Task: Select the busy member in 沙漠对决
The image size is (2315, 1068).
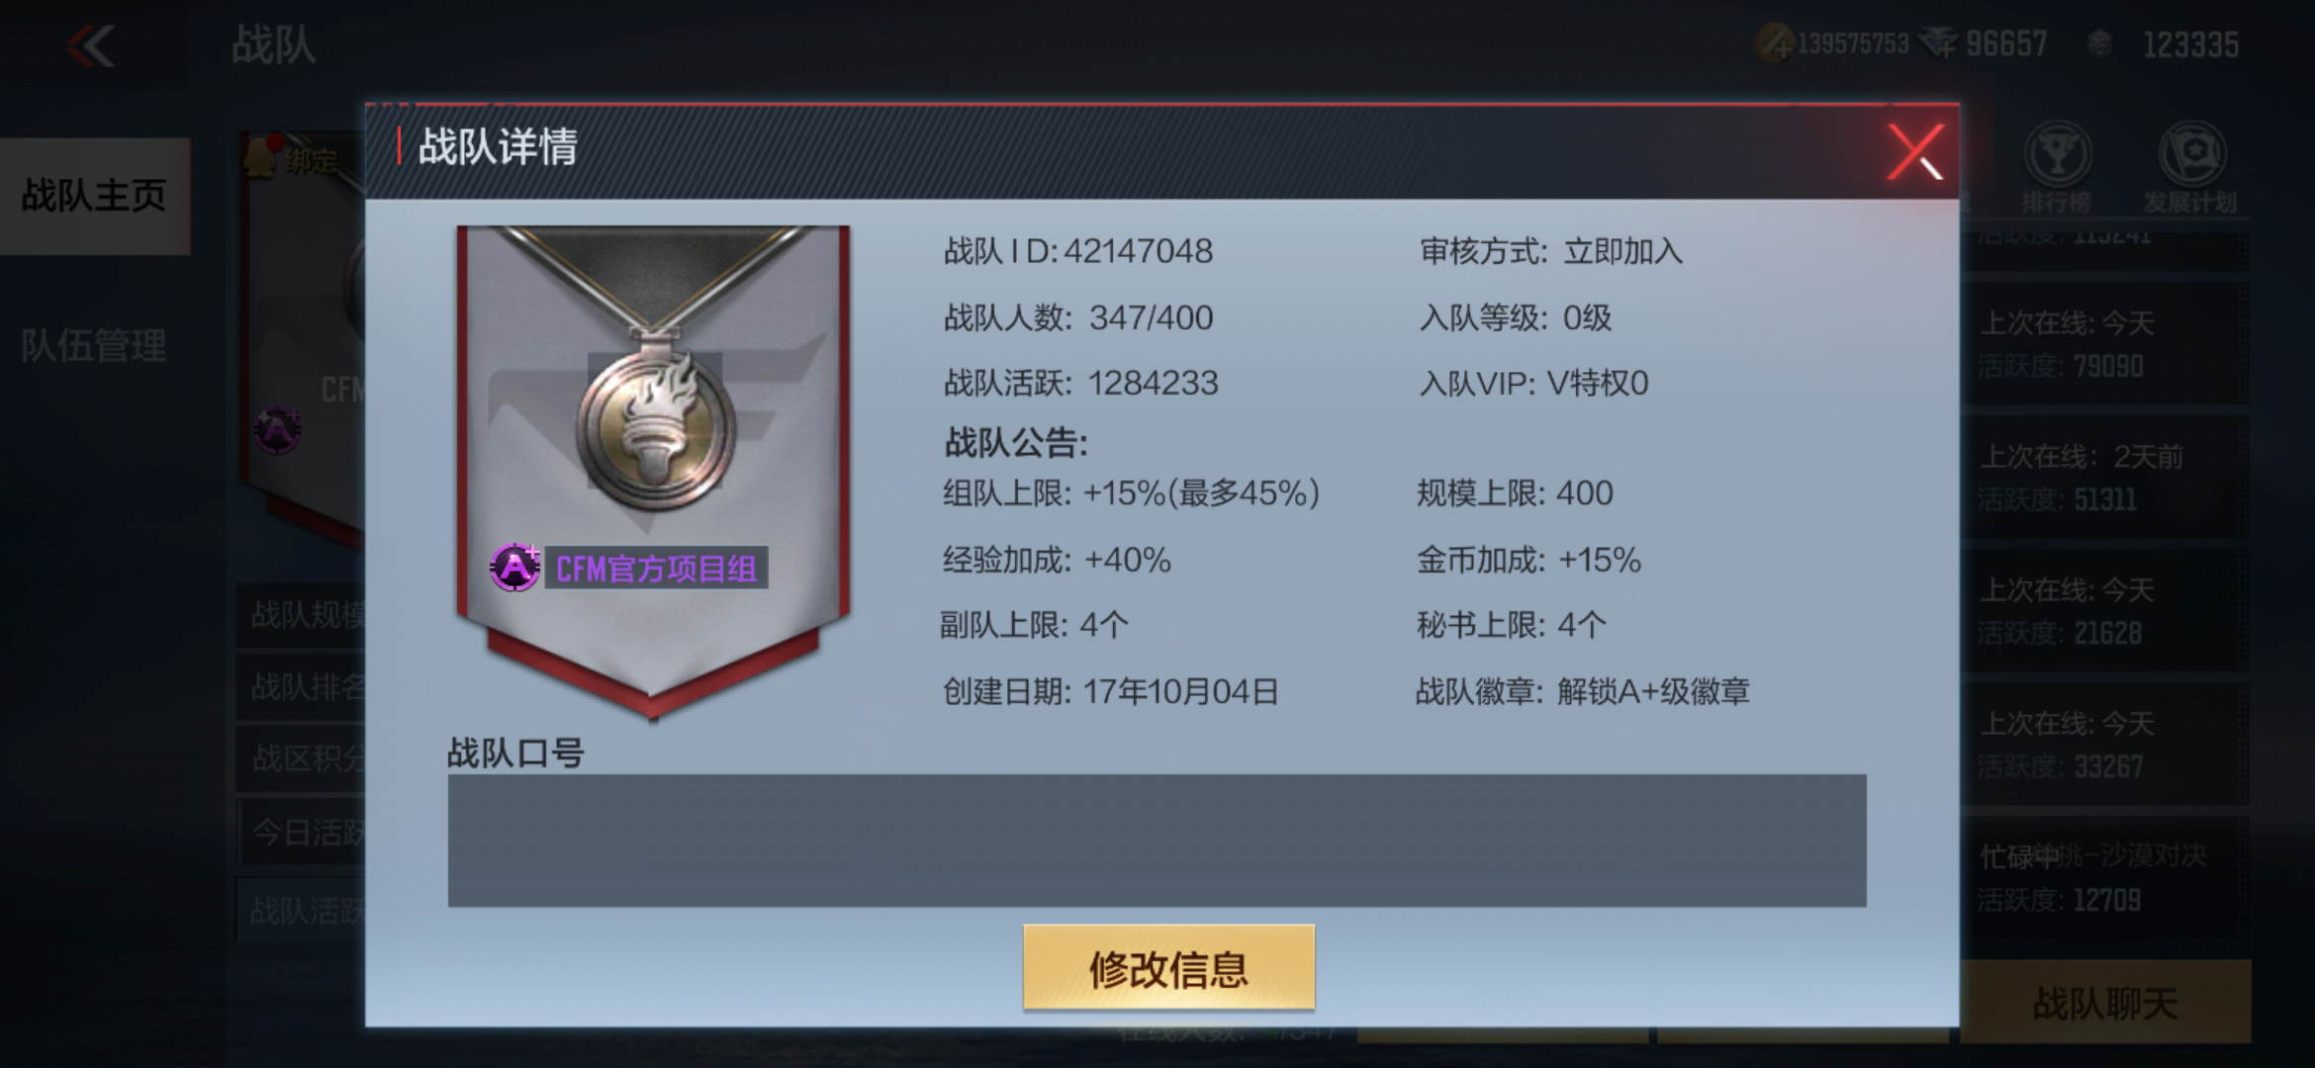Action: (2104, 878)
